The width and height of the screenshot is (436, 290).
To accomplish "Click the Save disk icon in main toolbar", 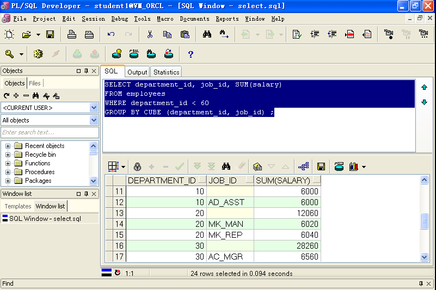I will [x=50, y=35].
